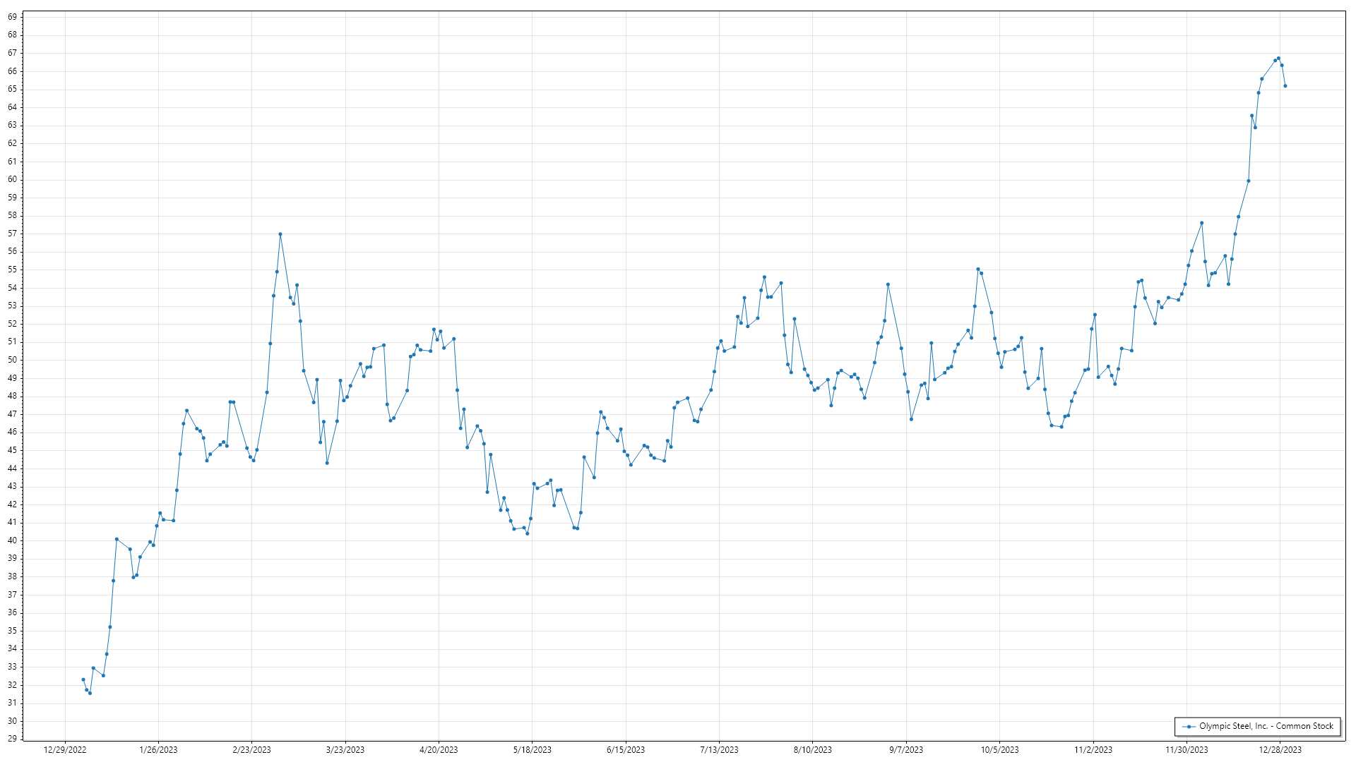Screen dimensions: 1356x762
Task: Click the Olympic Steel legend line marker
Action: click(1189, 726)
